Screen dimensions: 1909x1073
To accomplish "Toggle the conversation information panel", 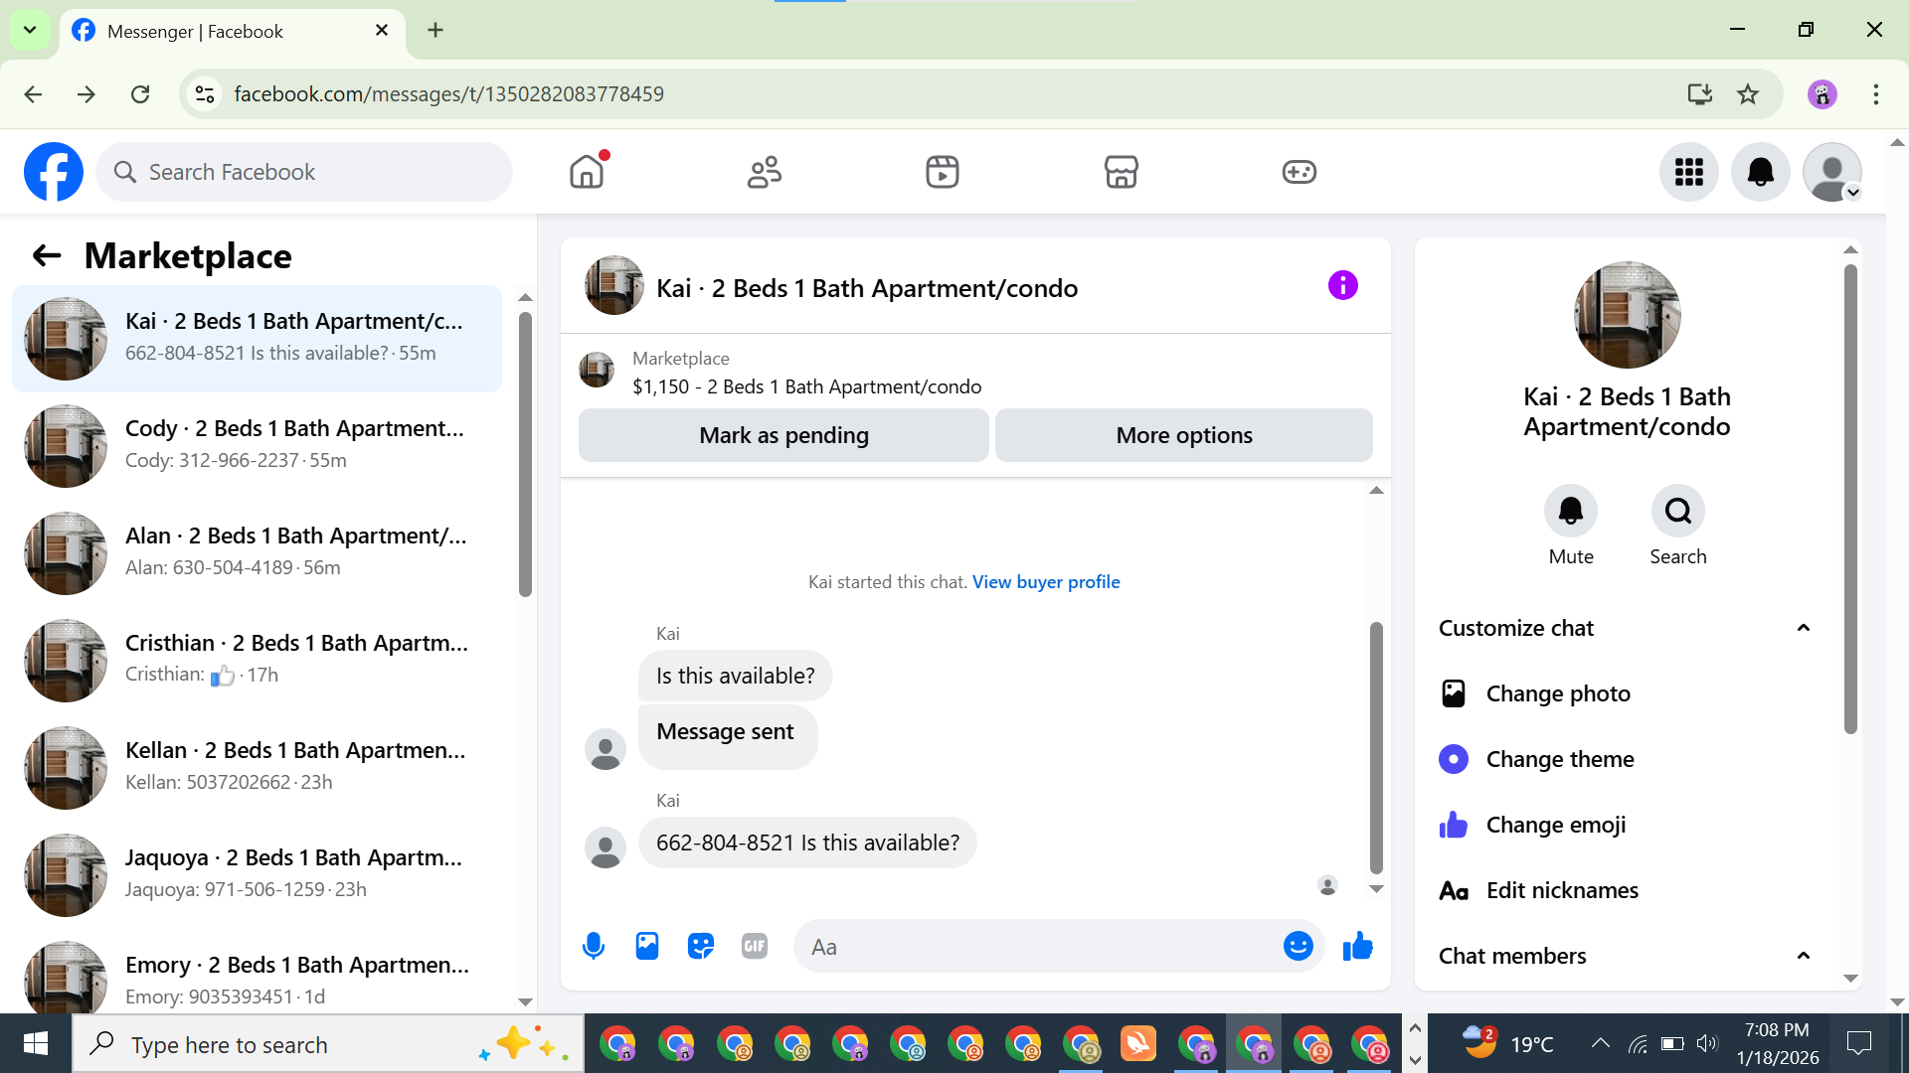I will (1342, 286).
